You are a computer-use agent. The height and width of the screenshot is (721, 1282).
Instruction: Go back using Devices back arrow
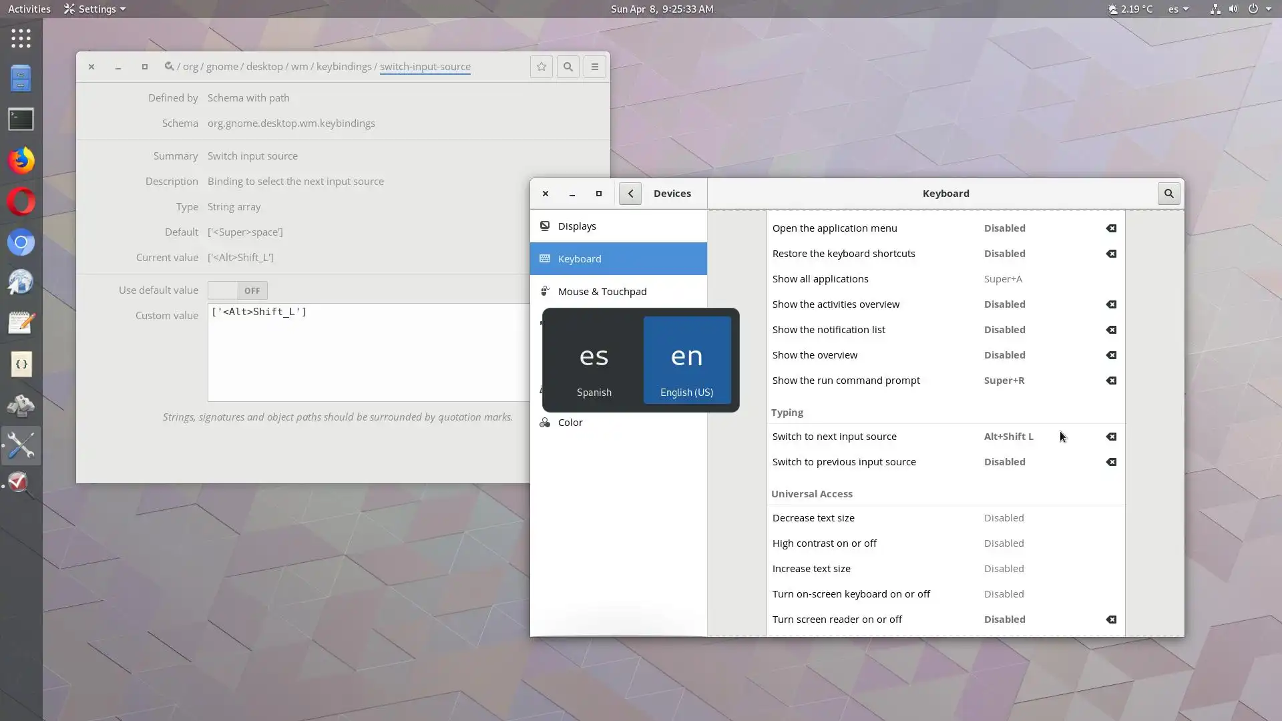point(630,194)
